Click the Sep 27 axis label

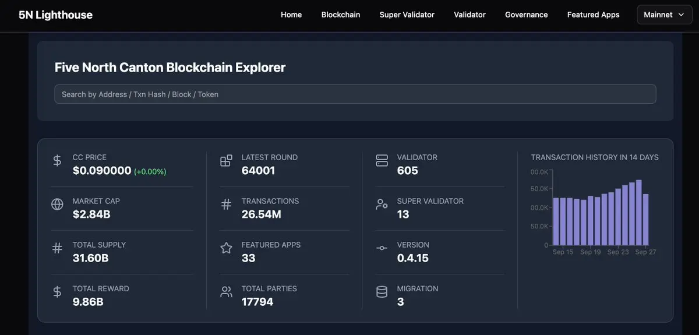click(x=645, y=252)
